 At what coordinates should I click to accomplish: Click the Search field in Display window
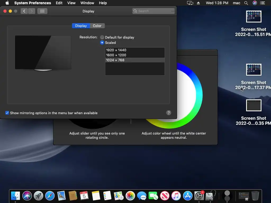[153, 11]
